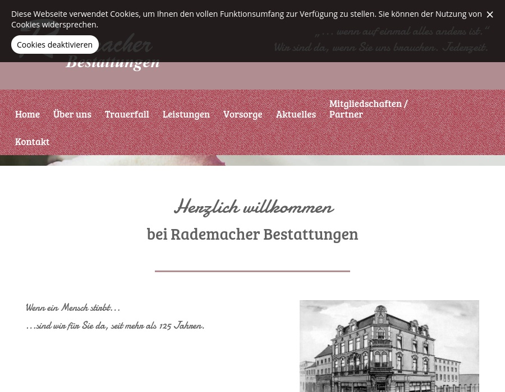Click the historical building photograph
The image size is (505, 392).
(389, 346)
